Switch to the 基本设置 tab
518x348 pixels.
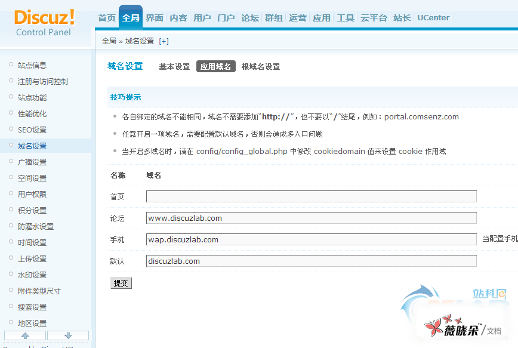174,67
